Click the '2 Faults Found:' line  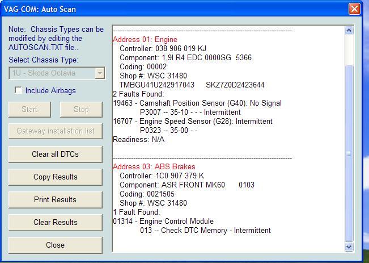(138, 94)
